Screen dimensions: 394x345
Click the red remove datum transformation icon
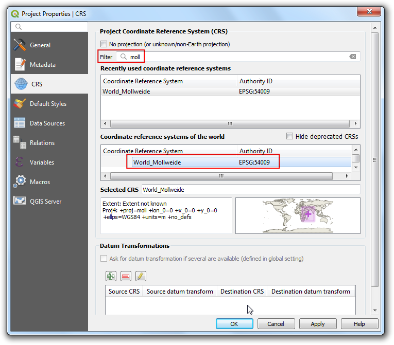[x=126, y=276]
